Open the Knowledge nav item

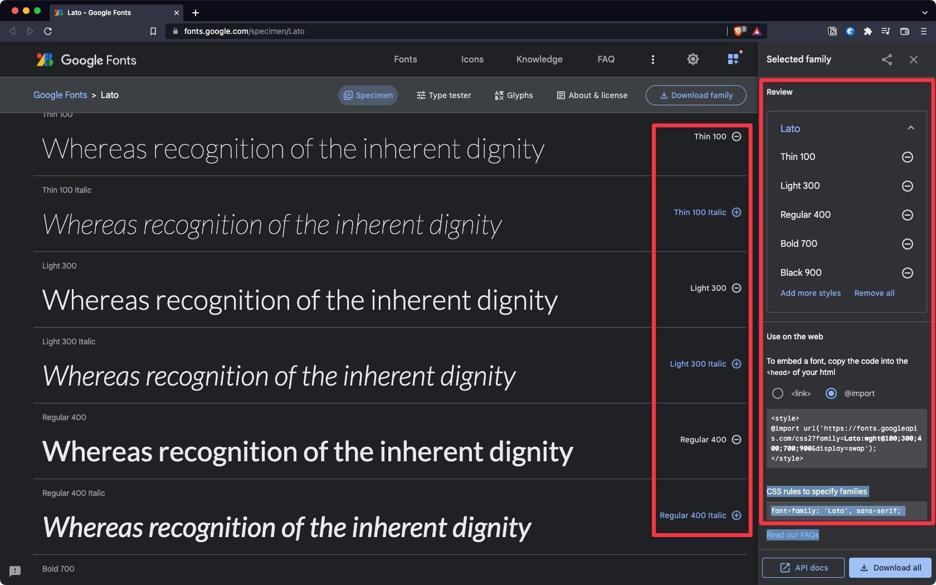coord(539,60)
